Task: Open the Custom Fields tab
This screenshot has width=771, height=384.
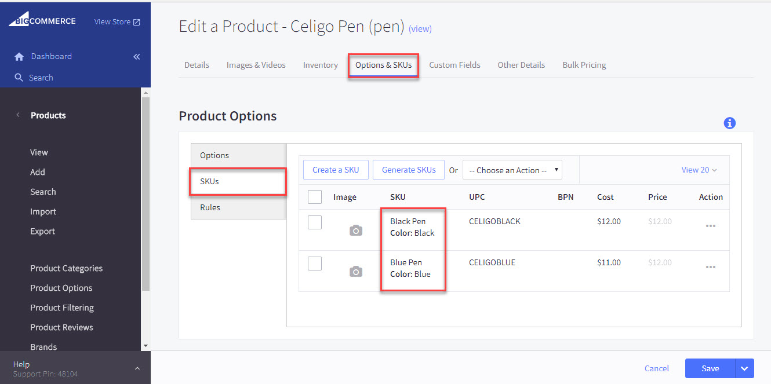Action: coord(454,65)
